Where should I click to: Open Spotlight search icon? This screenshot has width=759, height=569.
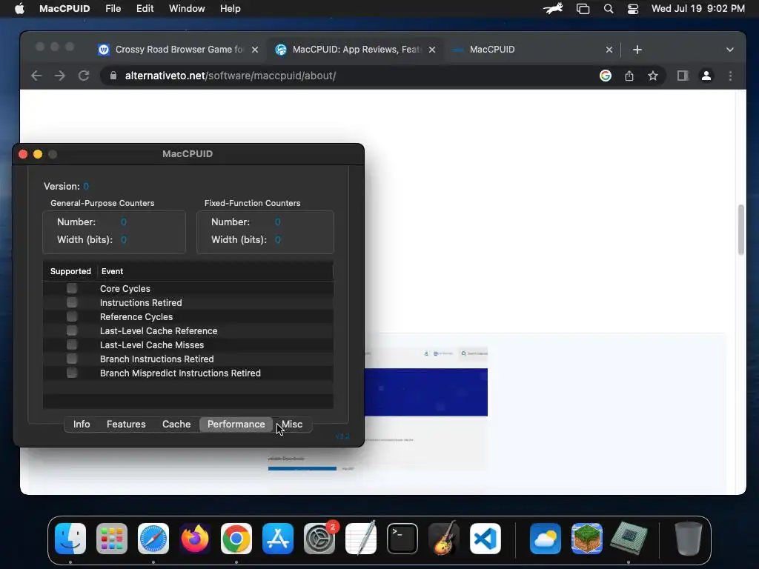(609, 9)
